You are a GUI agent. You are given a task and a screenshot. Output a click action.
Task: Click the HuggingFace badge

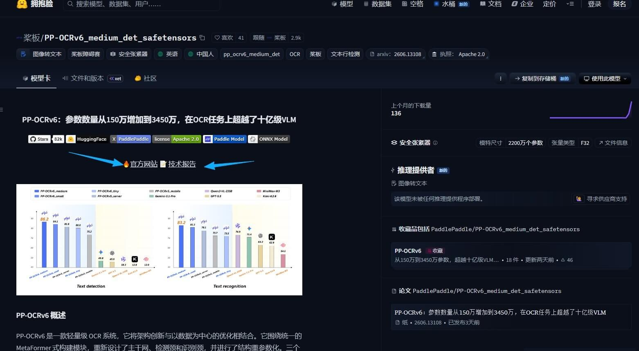(87, 139)
